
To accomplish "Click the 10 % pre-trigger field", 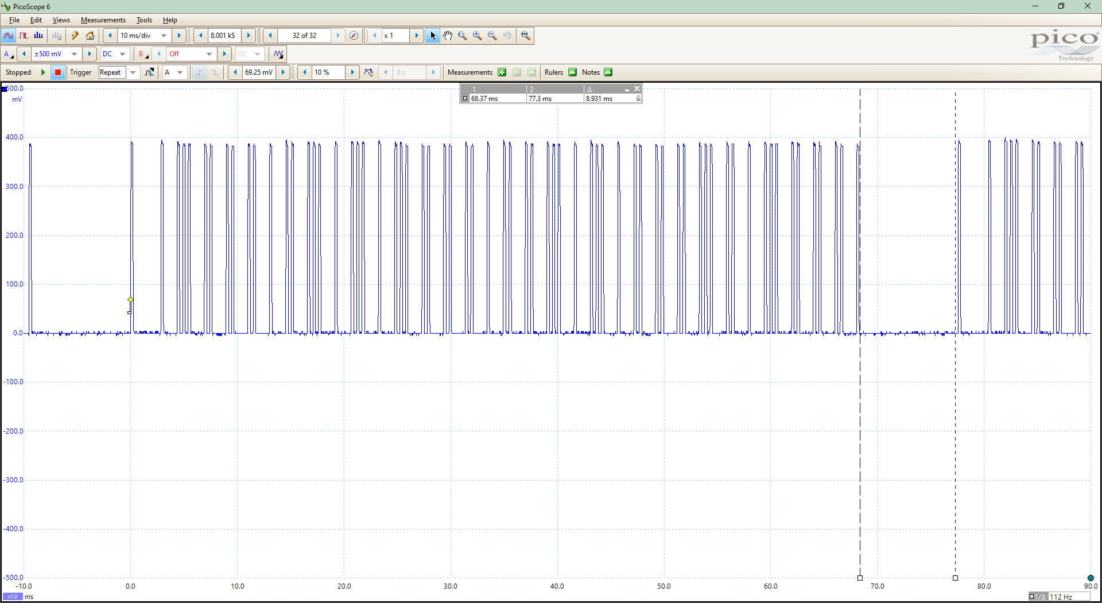I will click(328, 72).
